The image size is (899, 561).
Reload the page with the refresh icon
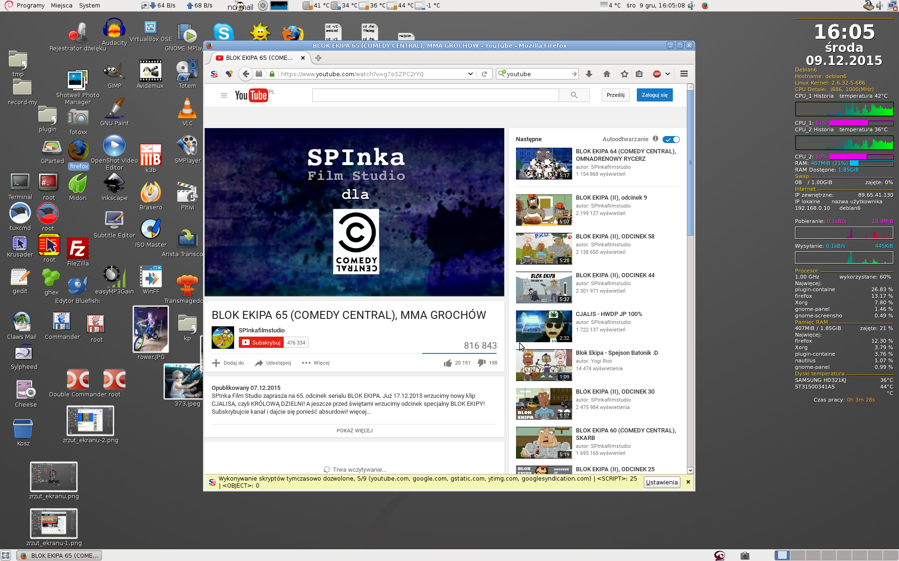485,74
